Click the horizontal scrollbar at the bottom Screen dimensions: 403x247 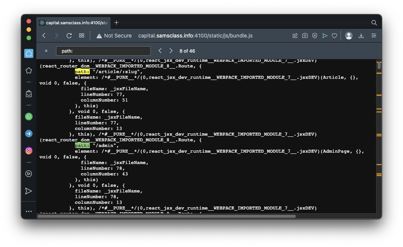167,216
